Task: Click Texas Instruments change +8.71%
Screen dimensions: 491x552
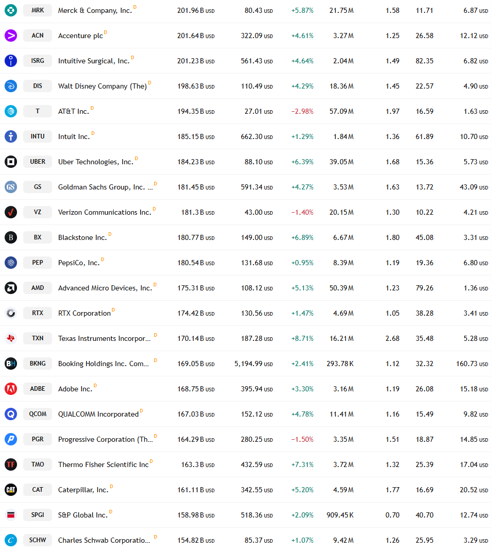Action: click(x=302, y=339)
